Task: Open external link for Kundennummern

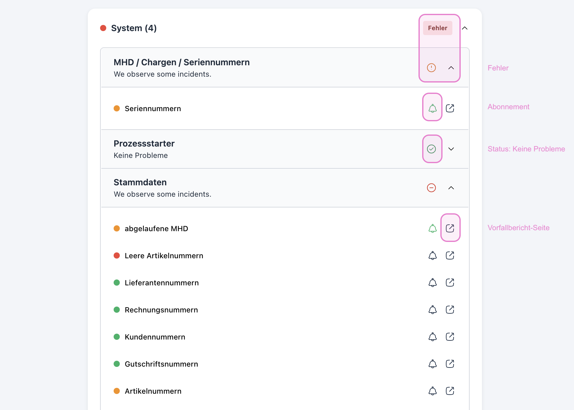Action: 450,337
